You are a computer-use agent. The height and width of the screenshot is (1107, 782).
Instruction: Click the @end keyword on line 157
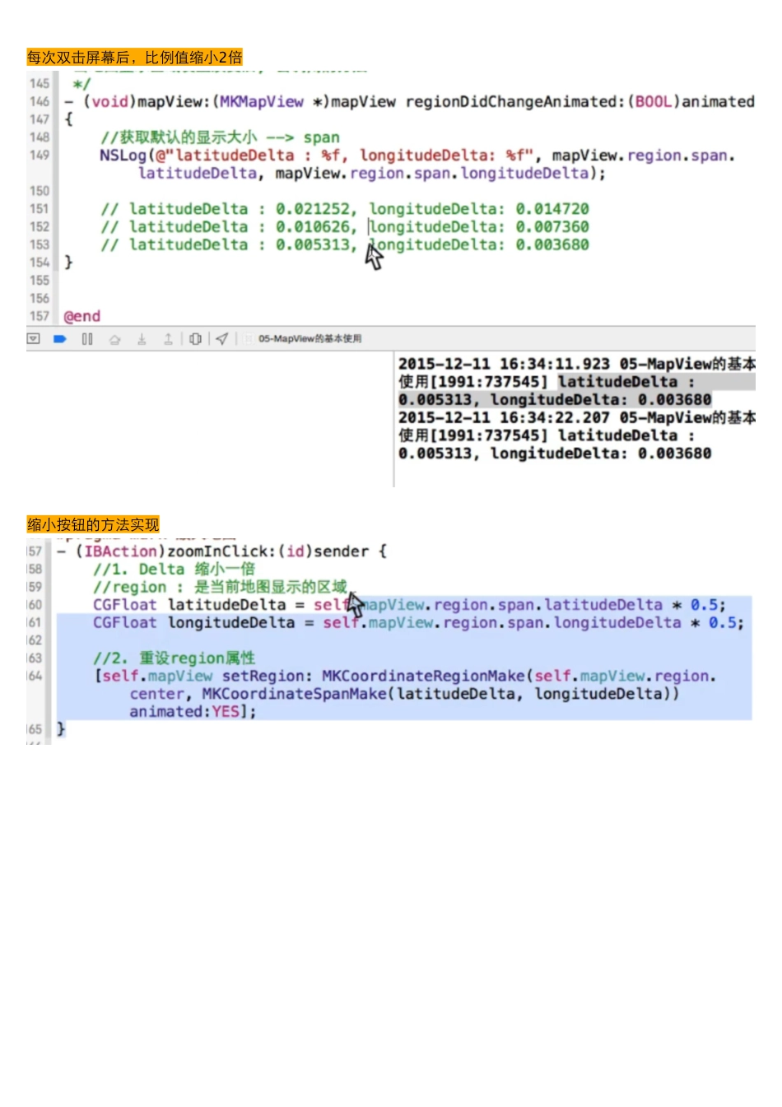81,316
